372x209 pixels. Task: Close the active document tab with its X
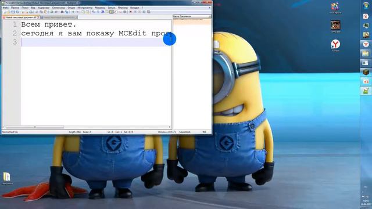tap(38, 17)
